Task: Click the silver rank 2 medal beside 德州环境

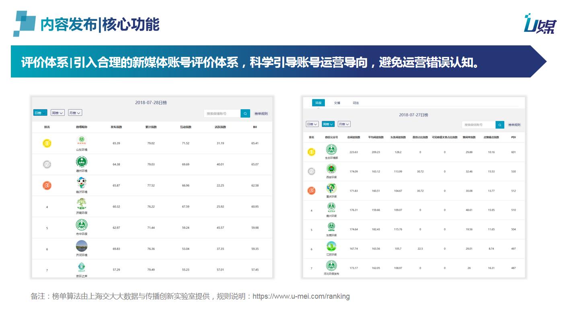Action: 47,164
